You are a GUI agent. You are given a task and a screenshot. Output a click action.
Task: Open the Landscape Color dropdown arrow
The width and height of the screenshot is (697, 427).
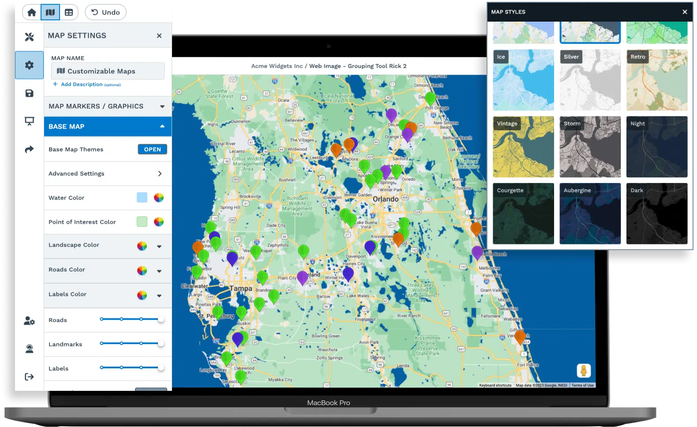[x=159, y=247]
